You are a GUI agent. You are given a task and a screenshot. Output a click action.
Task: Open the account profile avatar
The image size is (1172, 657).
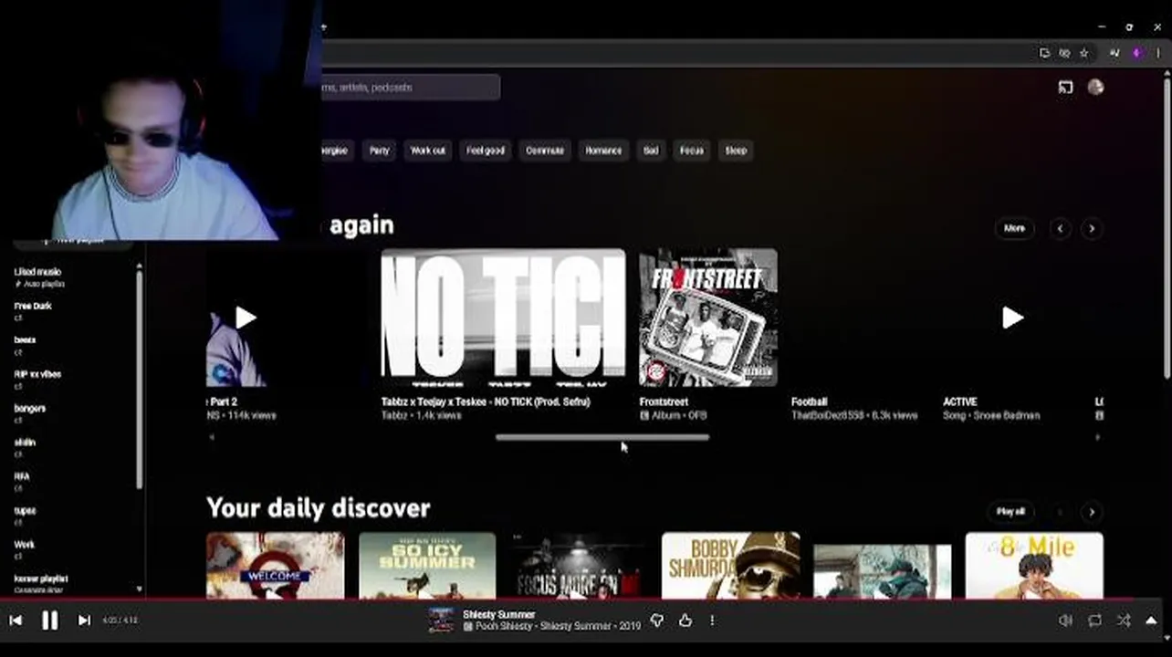tap(1096, 88)
